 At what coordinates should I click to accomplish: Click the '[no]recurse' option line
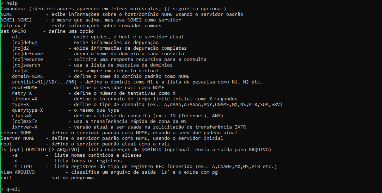(27, 59)
